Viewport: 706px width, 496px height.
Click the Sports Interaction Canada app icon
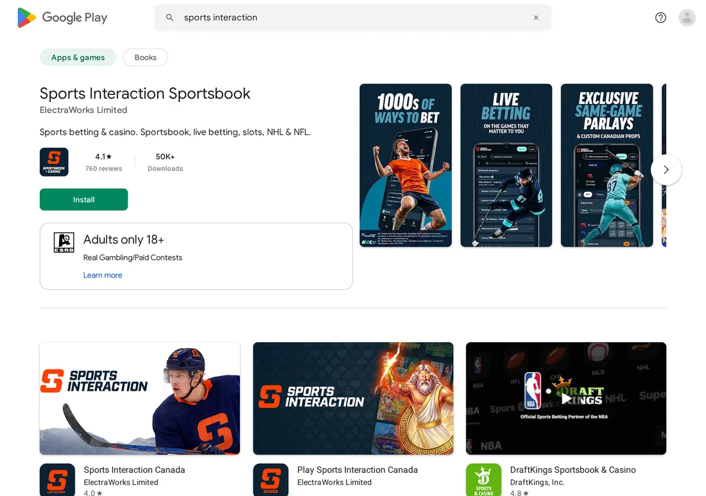click(x=57, y=480)
